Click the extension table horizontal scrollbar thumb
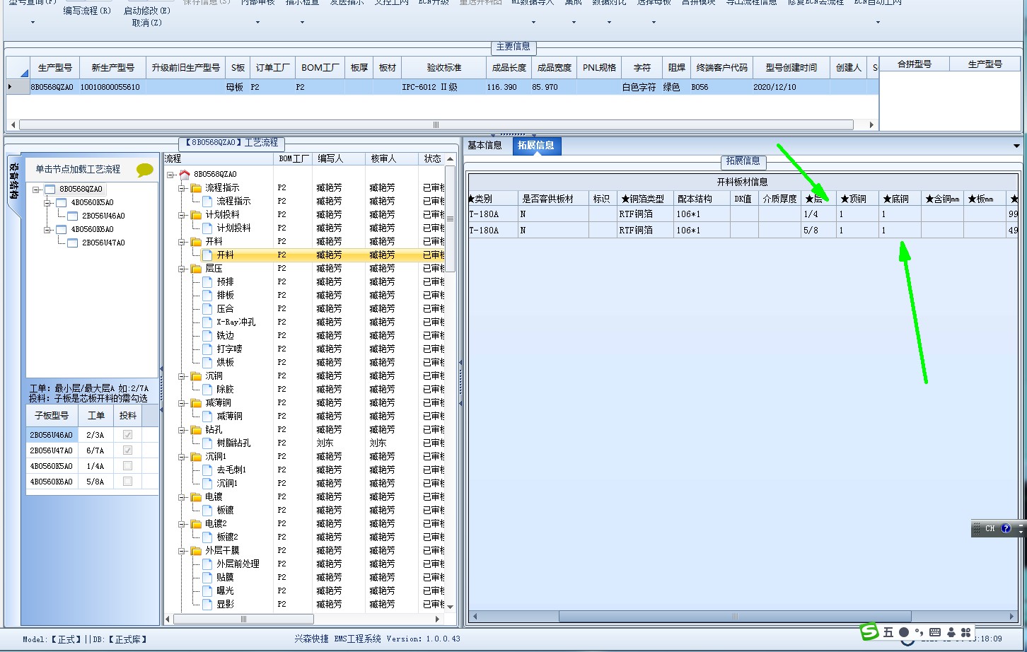Screen dimensions: 1027x652 [x=735, y=617]
